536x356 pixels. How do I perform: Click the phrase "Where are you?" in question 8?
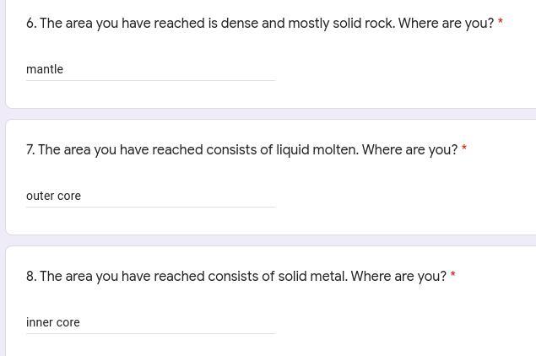[x=398, y=277]
